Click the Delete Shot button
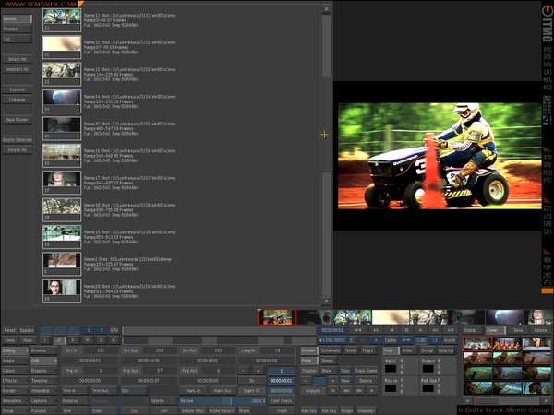This screenshot has height=415, width=554. (192, 409)
